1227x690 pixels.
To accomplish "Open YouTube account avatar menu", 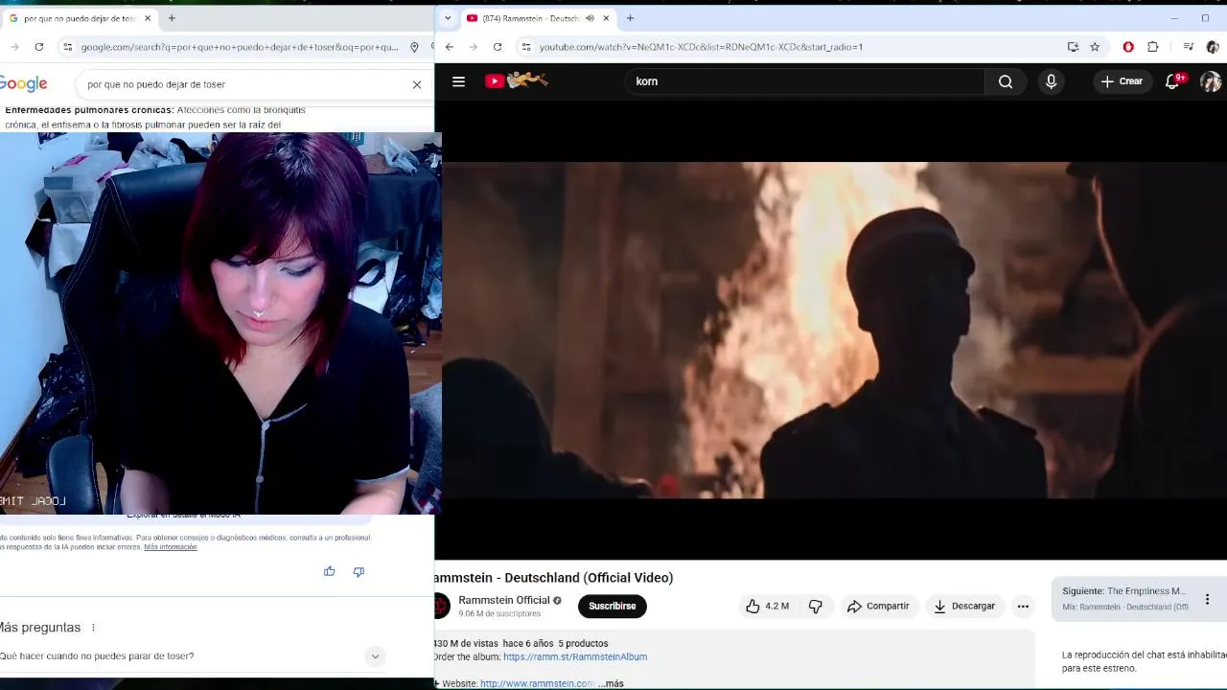I will point(1210,81).
